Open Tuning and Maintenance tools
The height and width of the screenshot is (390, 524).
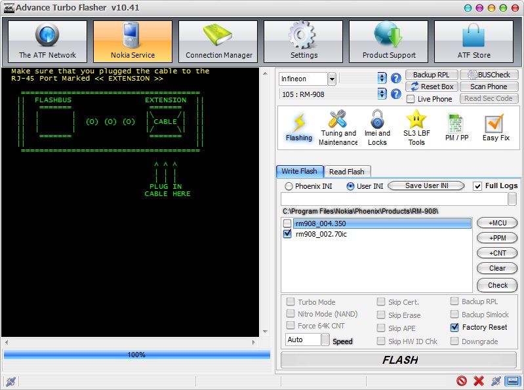tap(338, 128)
